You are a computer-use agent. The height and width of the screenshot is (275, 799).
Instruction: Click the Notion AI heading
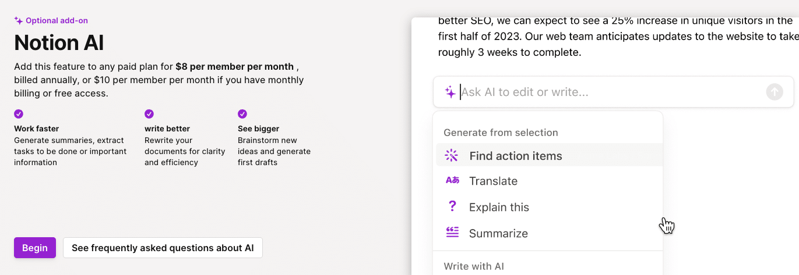(x=59, y=43)
